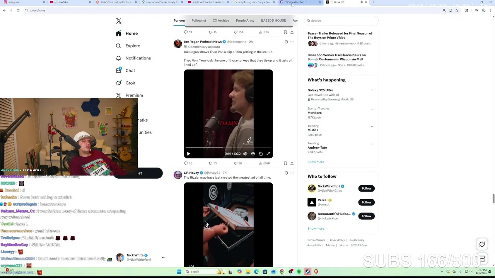495x278 pixels.
Task: Bookmark the top post with 5.8K views
Action: click(x=285, y=32)
